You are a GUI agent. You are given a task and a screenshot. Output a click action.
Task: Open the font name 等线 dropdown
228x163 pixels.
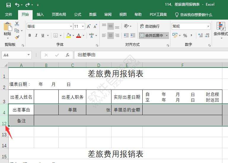pos(71,26)
